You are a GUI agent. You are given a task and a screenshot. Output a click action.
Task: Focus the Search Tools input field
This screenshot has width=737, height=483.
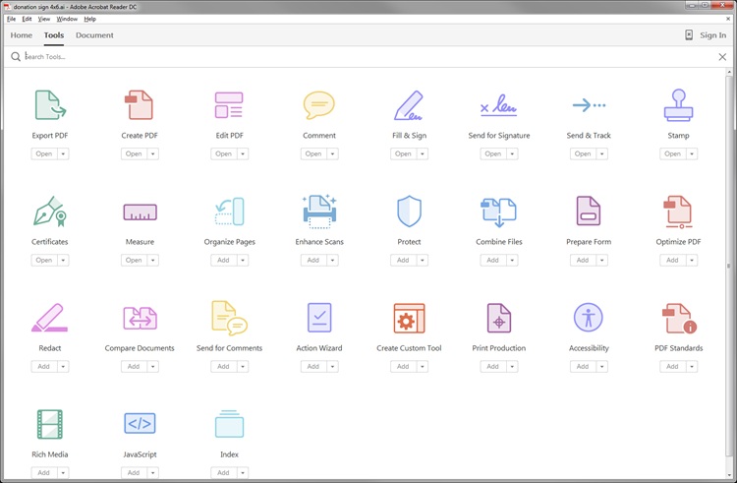364,57
